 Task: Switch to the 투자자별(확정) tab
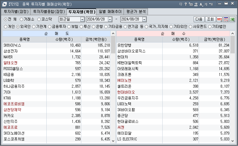click(x=82, y=12)
